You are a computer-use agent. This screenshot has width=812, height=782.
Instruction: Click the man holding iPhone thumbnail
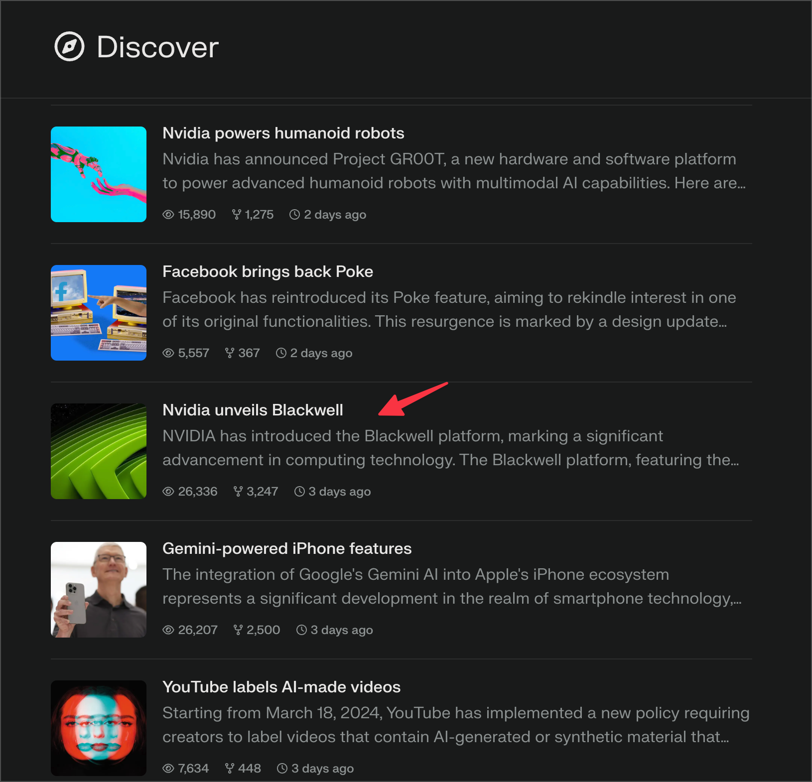[99, 590]
